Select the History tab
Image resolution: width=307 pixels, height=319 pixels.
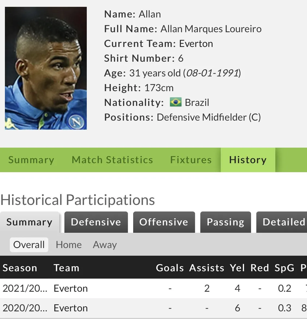pyautogui.click(x=248, y=160)
